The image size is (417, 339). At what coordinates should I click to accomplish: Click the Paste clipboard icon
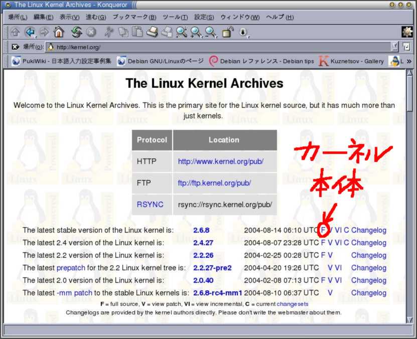coord(137,32)
